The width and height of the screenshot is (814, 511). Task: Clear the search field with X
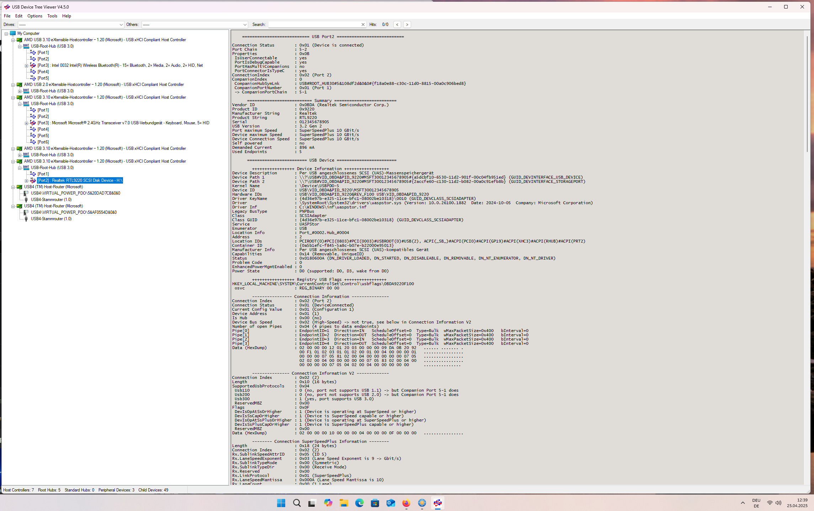click(363, 25)
